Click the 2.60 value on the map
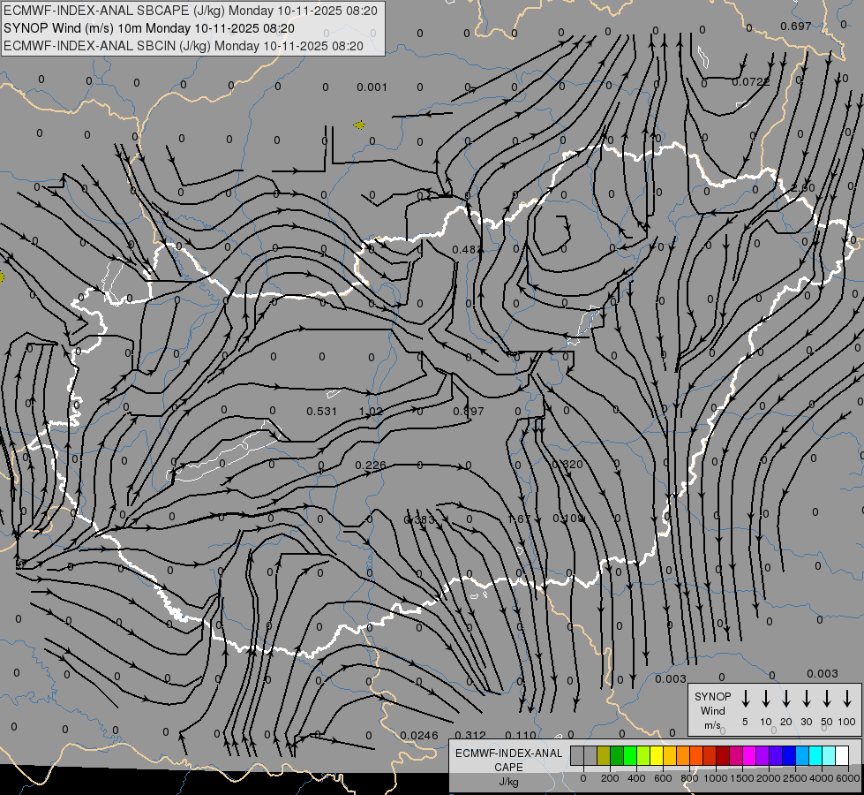Image resolution: width=864 pixels, height=795 pixels. [802, 188]
